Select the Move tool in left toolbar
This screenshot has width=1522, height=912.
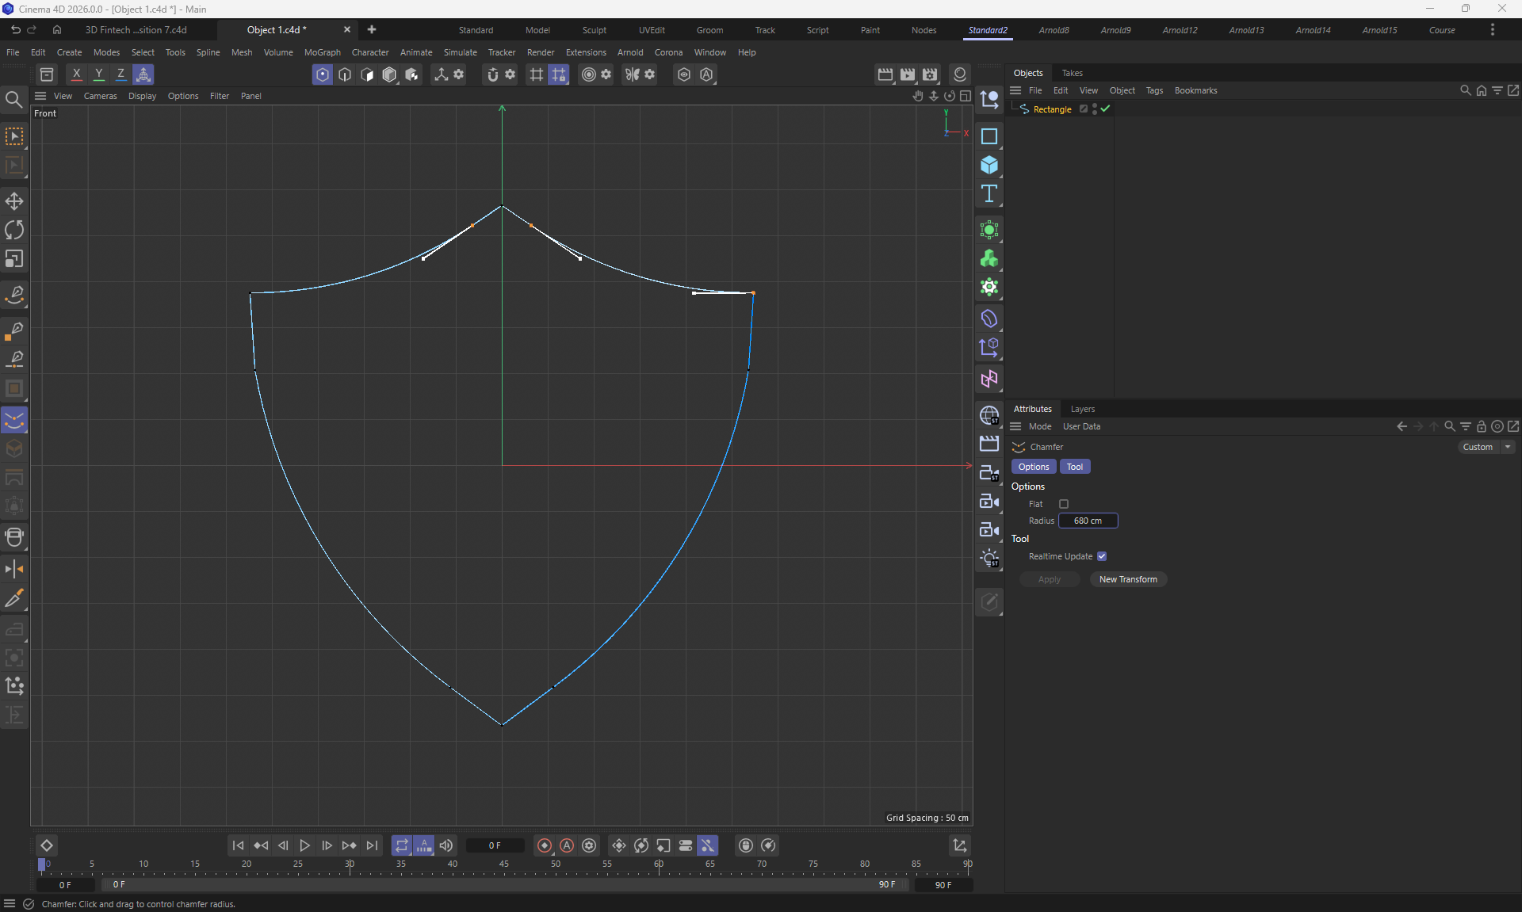14,201
